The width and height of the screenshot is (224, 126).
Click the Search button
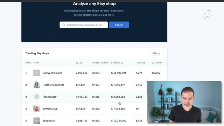click(x=119, y=25)
